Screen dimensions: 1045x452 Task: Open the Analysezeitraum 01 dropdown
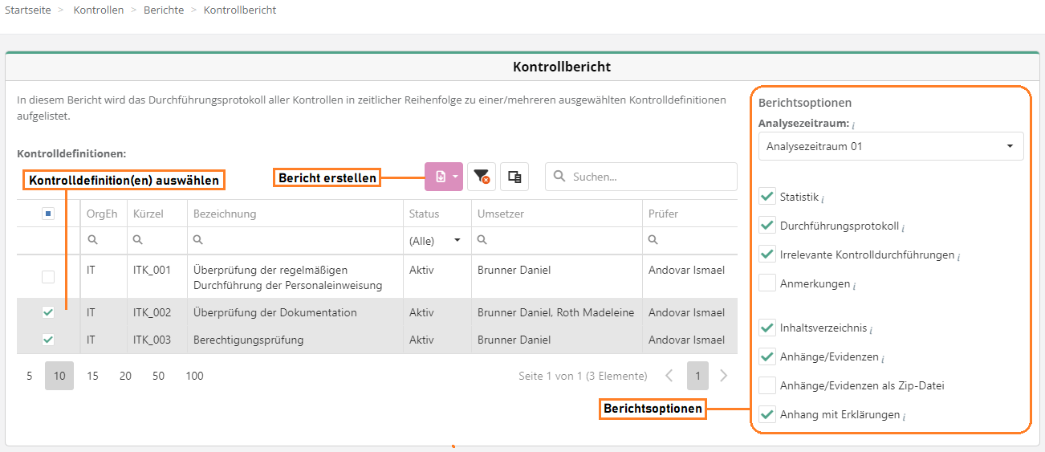click(x=891, y=147)
